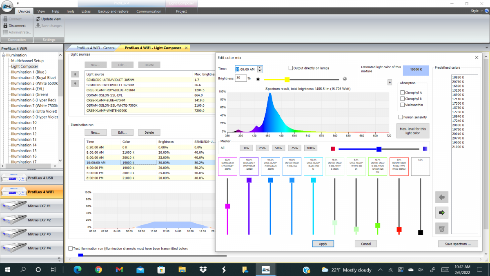Enable human sensivity checkbox

tap(401, 117)
